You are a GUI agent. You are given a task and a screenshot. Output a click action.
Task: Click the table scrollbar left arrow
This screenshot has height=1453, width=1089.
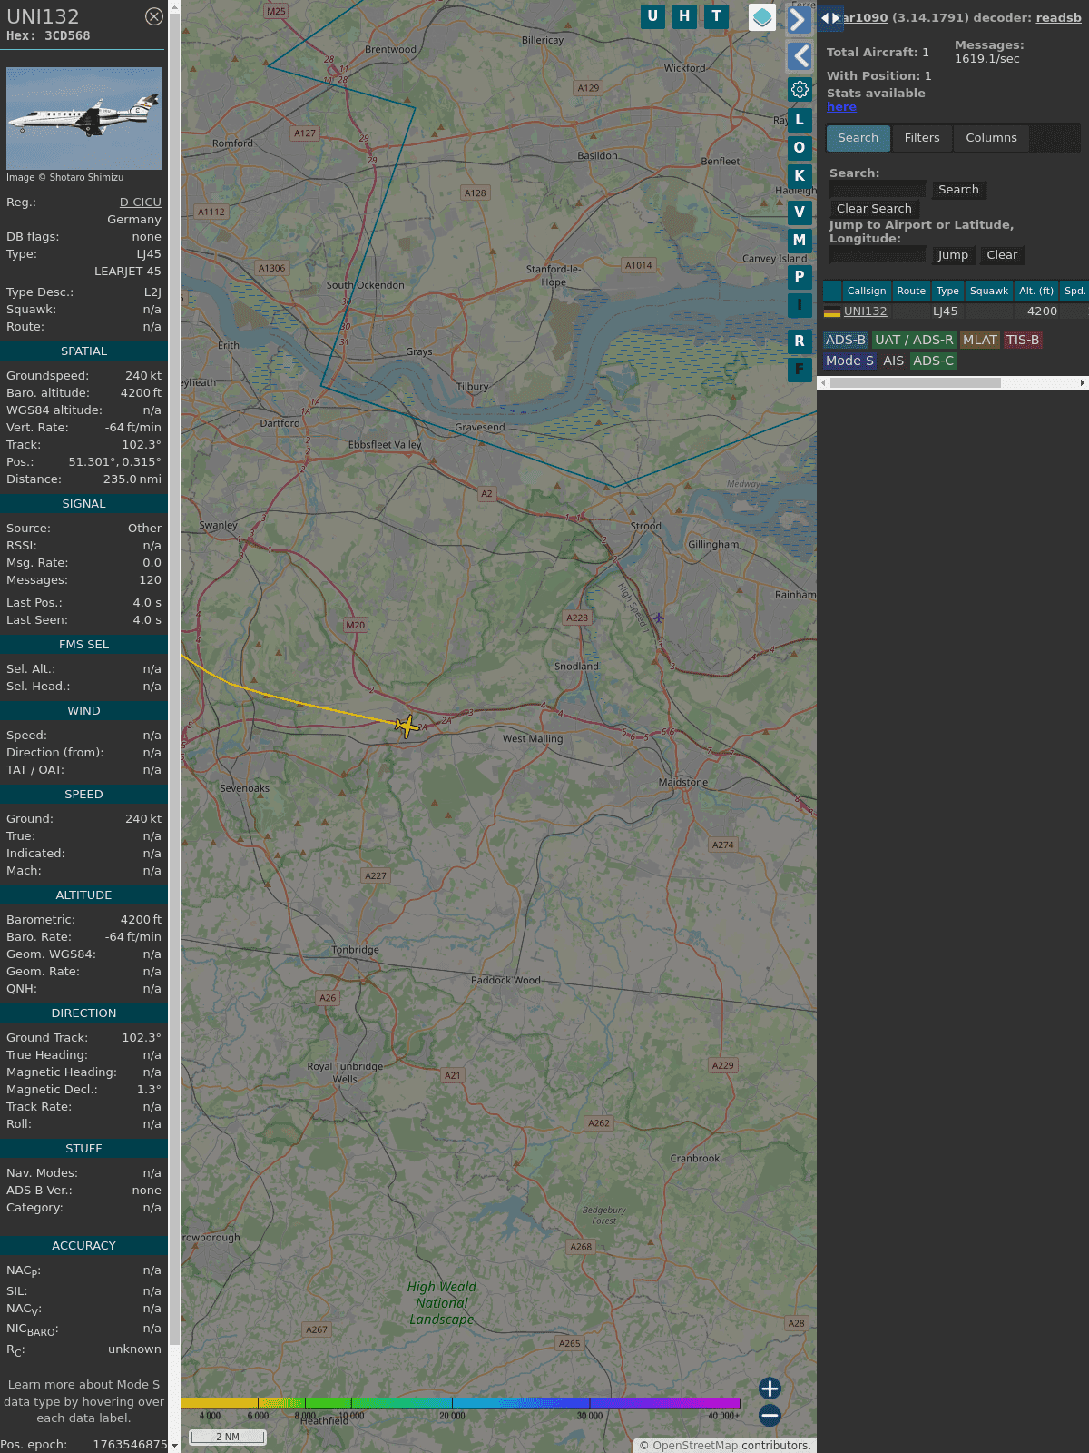(x=823, y=382)
